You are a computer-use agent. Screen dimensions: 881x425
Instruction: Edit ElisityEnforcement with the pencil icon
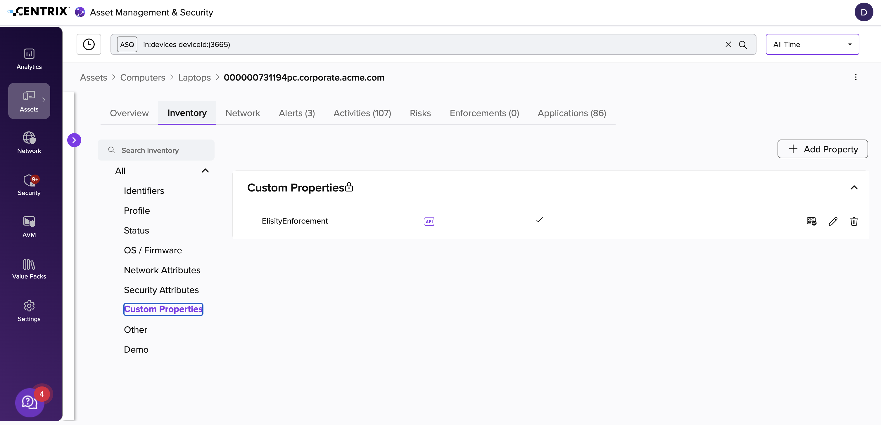coord(833,221)
